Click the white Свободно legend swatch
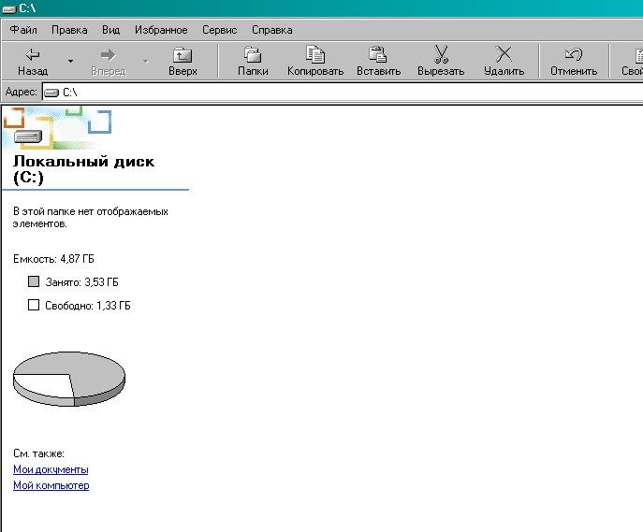 click(34, 305)
